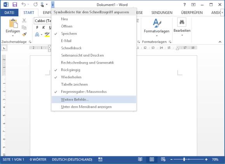225x164 pixels.
Task: Open Word Help question mark
Action: click(185, 5)
